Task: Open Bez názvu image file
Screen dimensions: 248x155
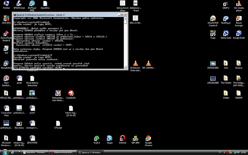Action: 19,125
